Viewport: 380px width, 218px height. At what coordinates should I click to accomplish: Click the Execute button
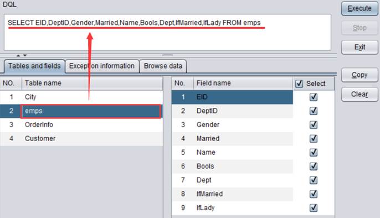[360, 8]
